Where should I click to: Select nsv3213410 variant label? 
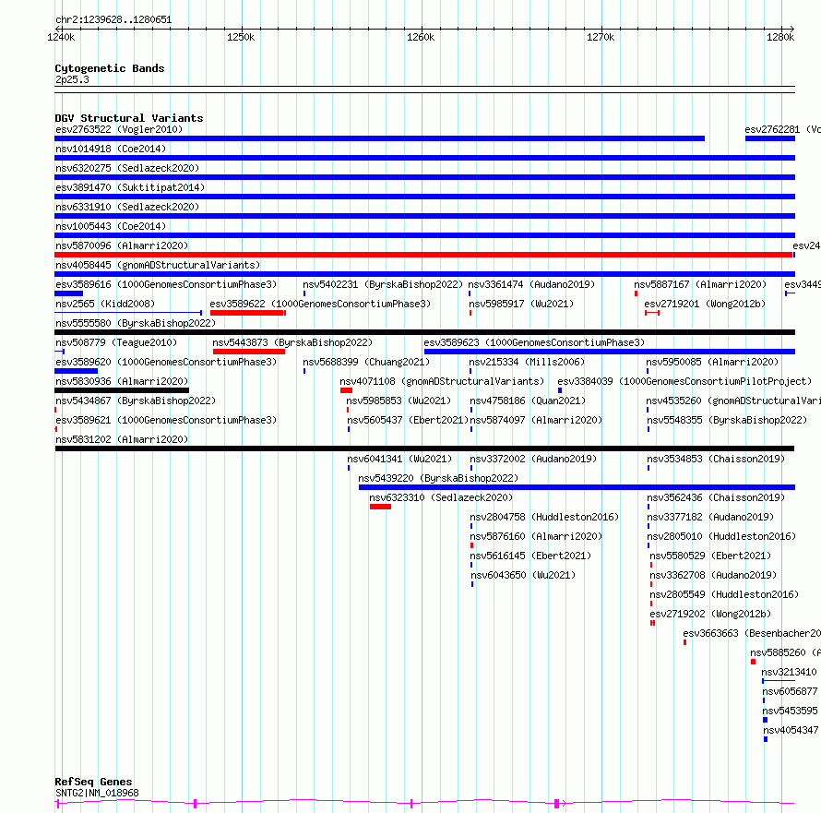789,672
